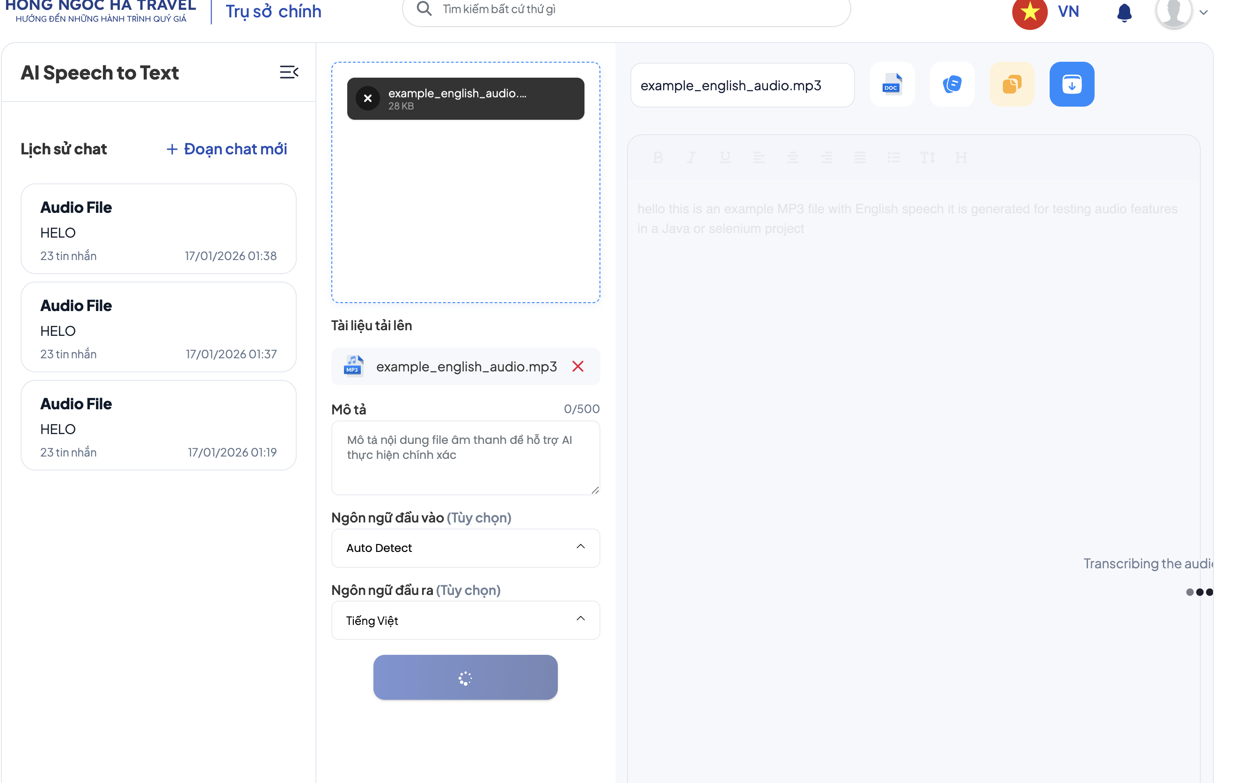Toggle italic formatting in editor toolbar
Image resolution: width=1242 pixels, height=783 pixels.
691,157
